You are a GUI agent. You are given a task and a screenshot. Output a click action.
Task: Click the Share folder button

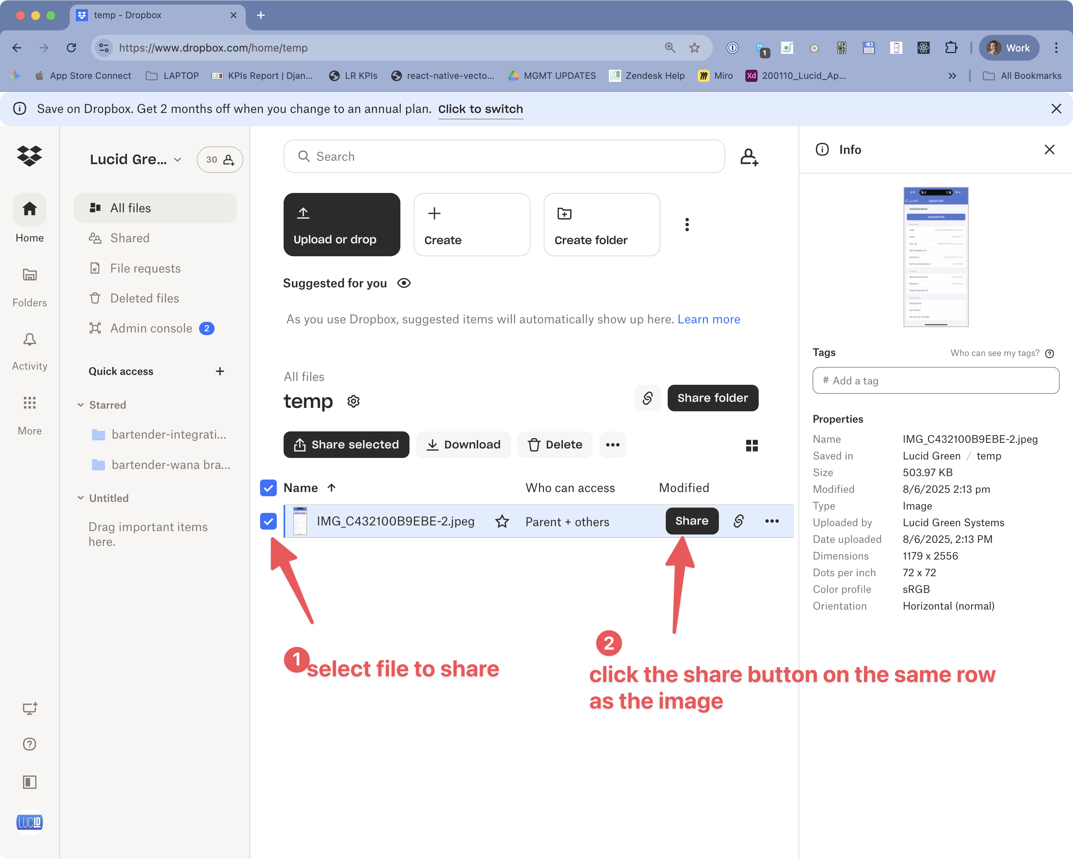(x=713, y=398)
